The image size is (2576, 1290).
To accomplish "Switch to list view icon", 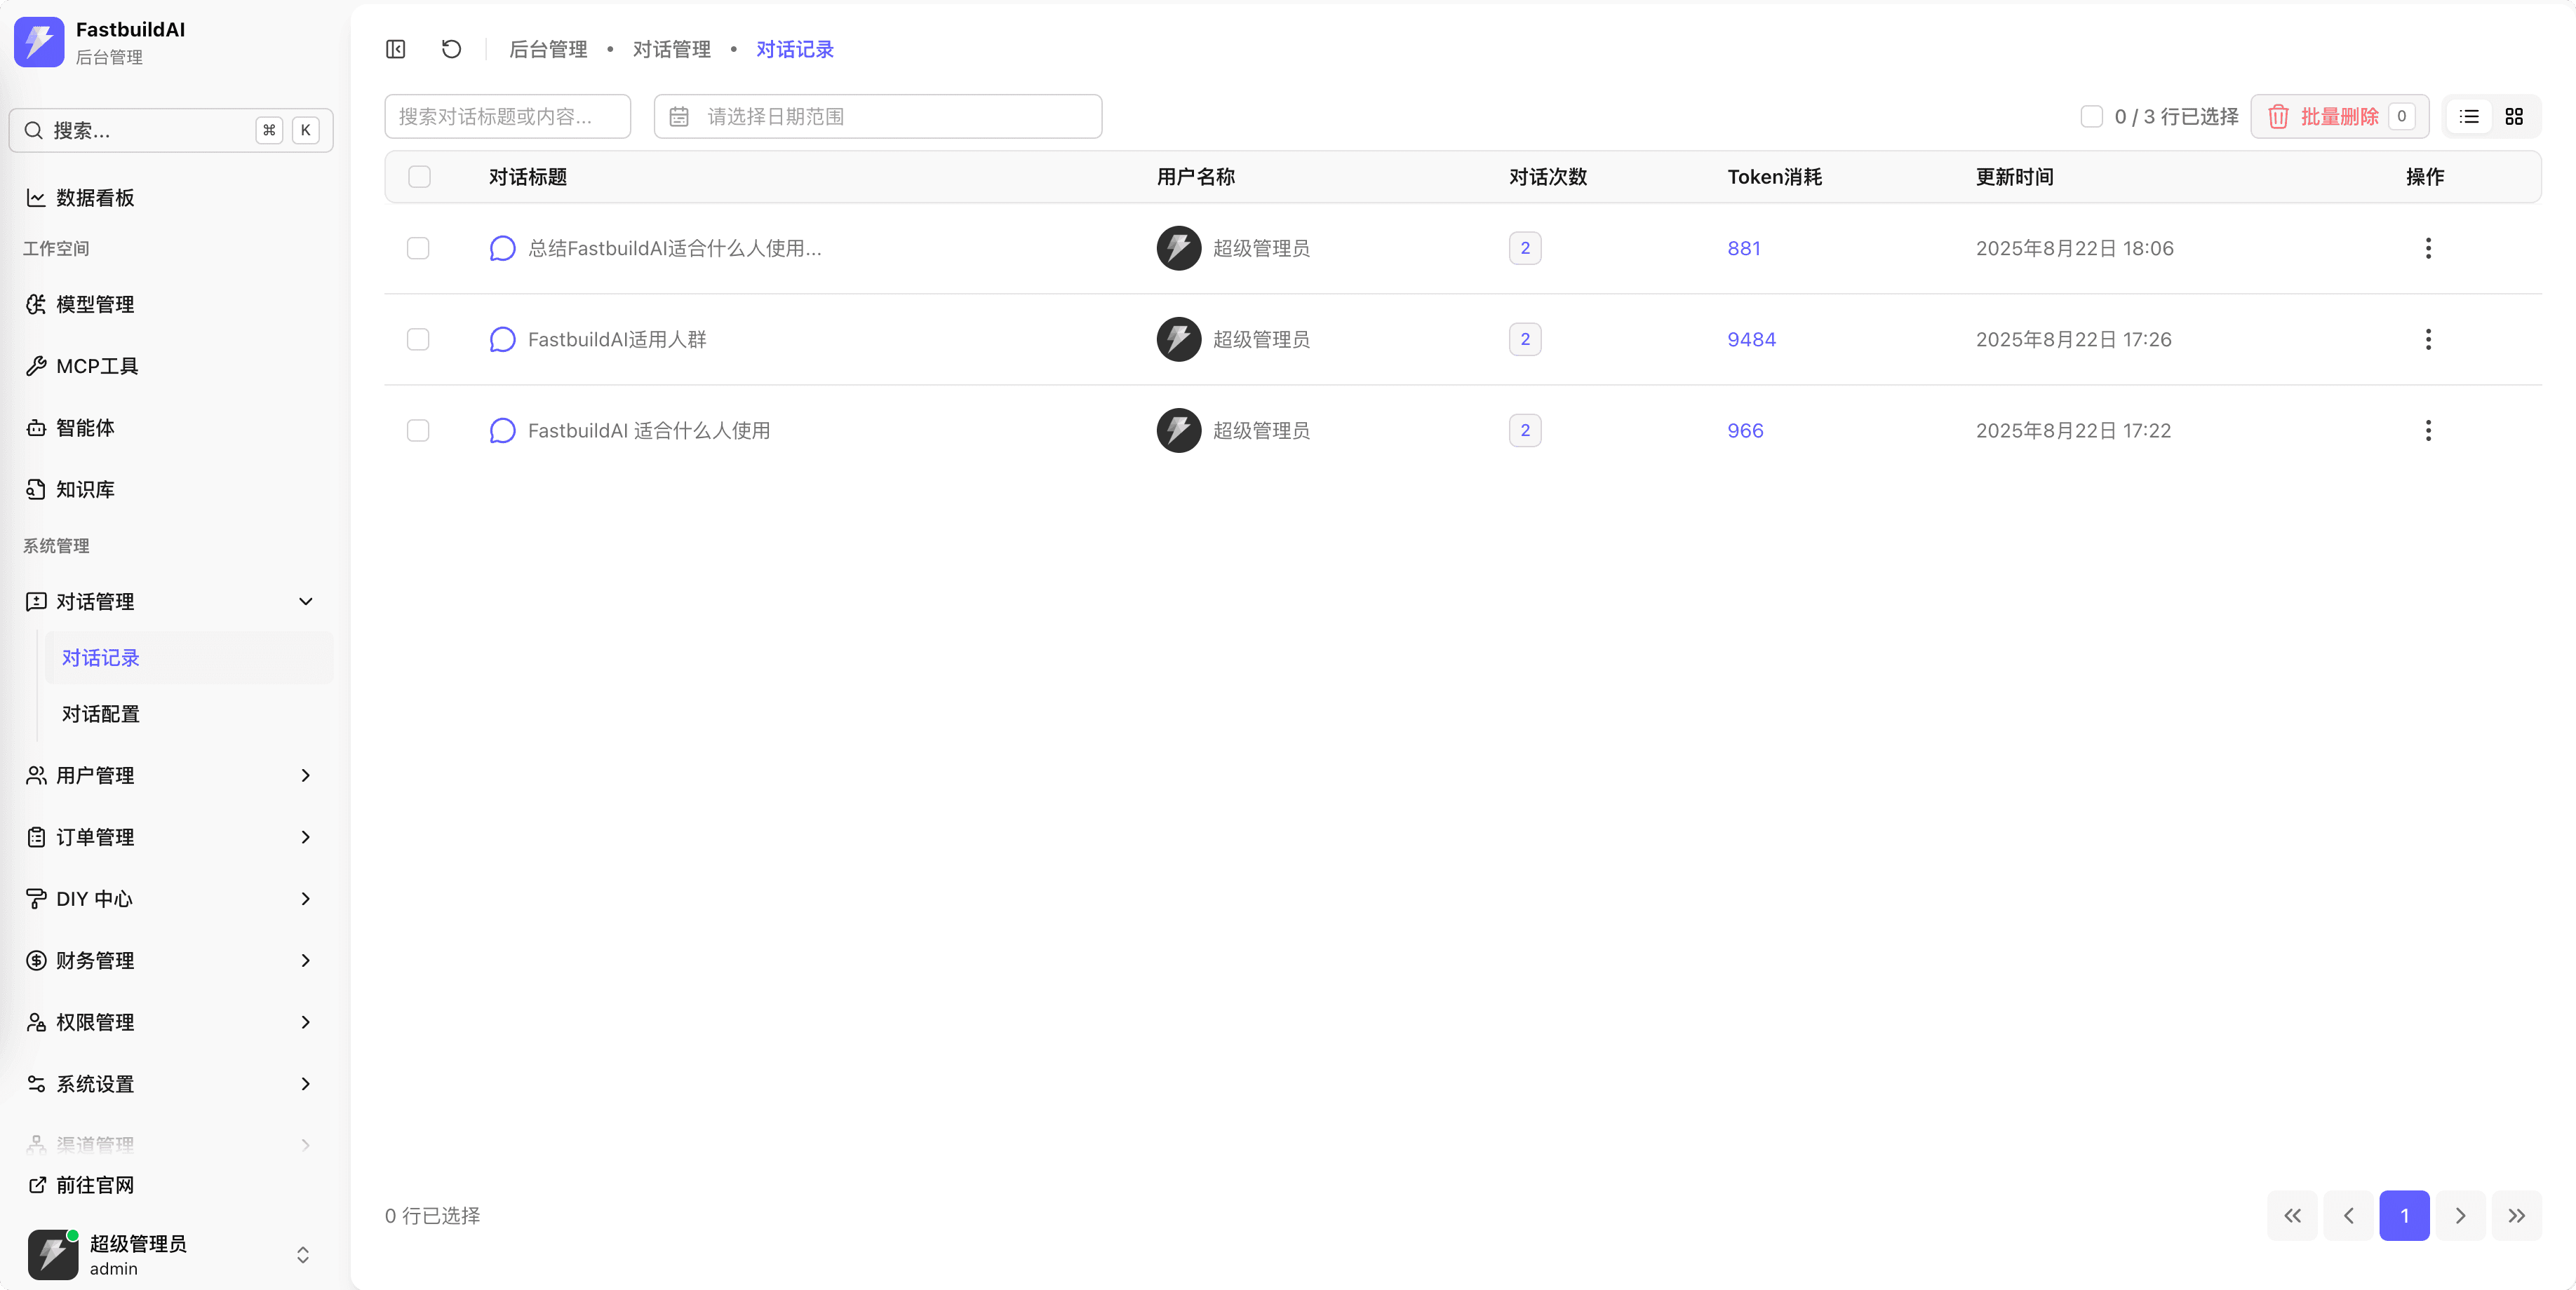I will [2469, 117].
